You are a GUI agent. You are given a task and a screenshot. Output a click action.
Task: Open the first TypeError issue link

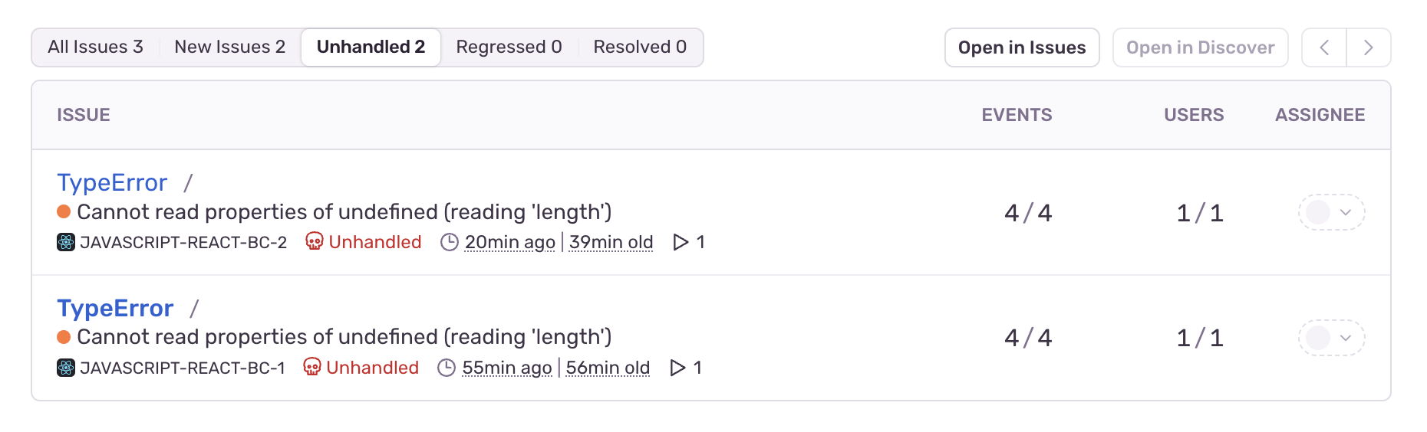[112, 183]
